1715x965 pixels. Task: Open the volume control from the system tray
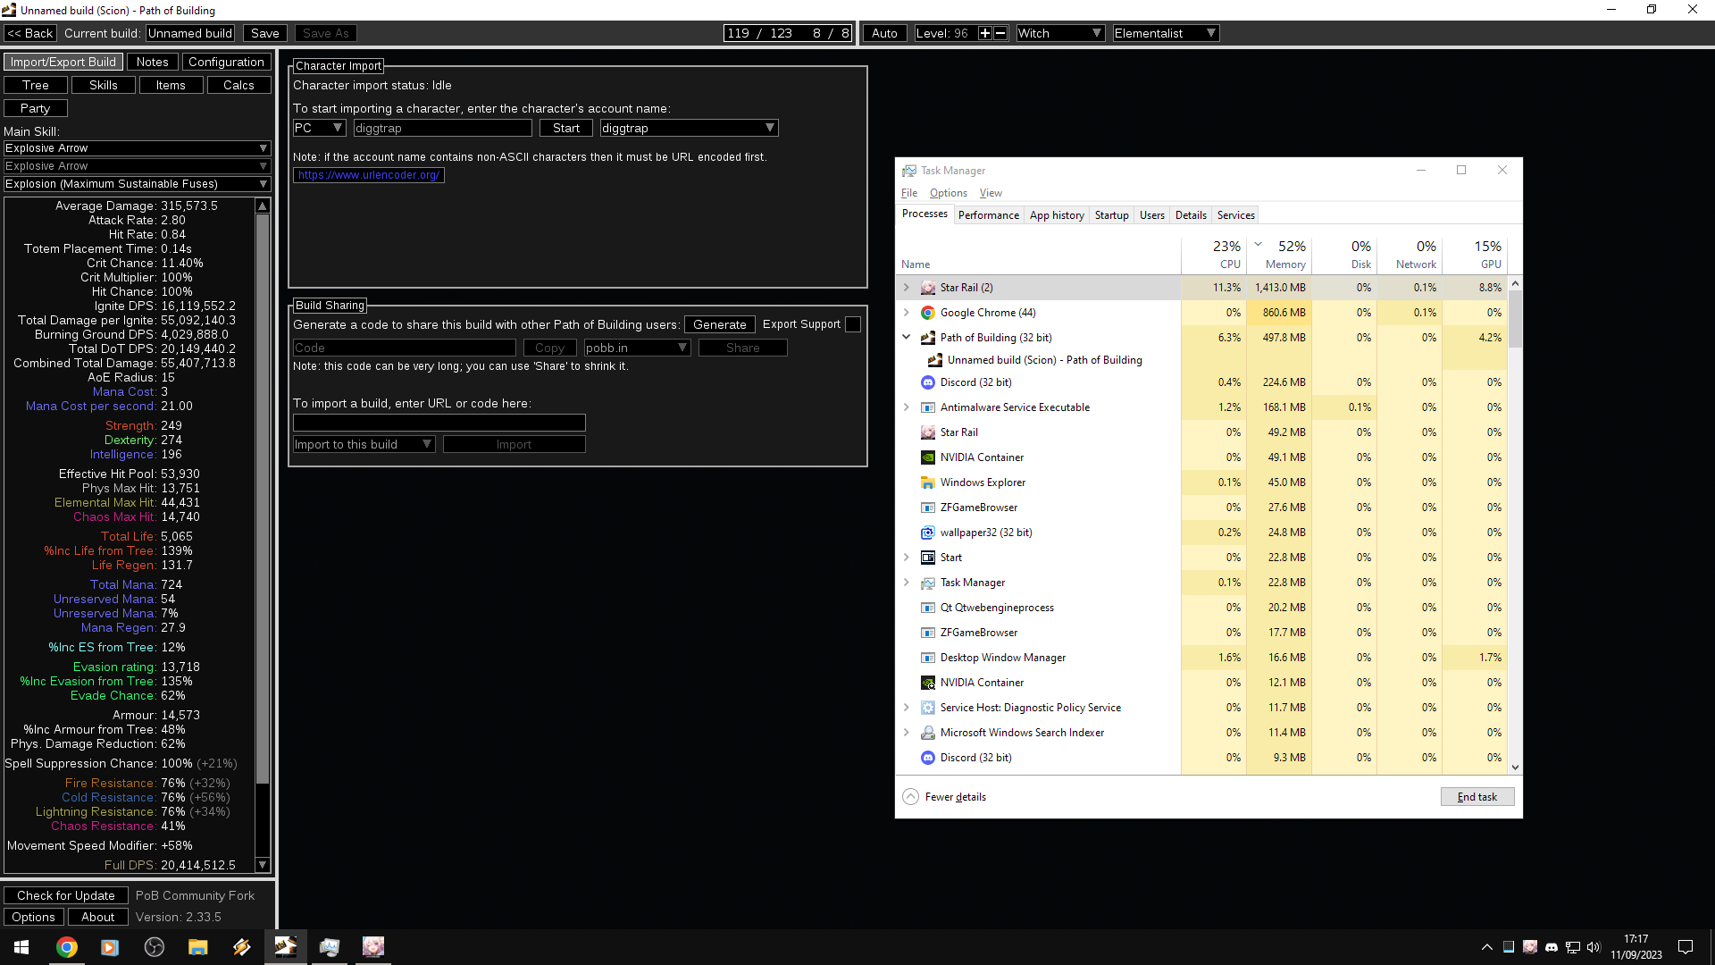coord(1594,947)
